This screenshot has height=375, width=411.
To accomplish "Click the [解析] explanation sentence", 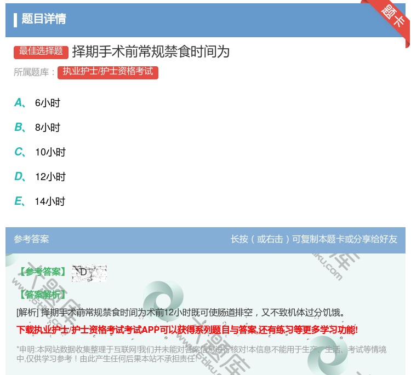I will pos(180,313).
